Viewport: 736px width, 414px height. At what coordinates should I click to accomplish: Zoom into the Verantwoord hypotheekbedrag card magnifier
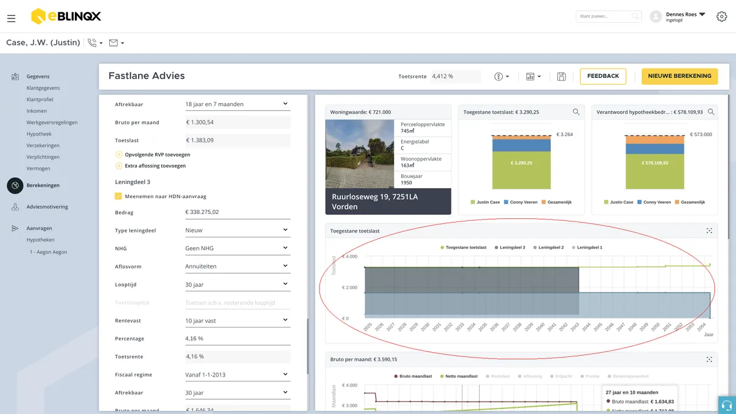coord(711,112)
